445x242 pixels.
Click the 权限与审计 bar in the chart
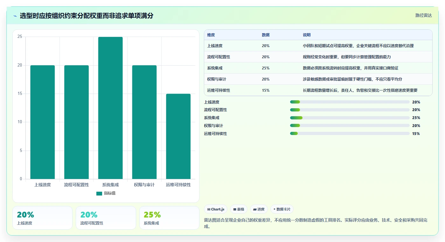[144, 122]
